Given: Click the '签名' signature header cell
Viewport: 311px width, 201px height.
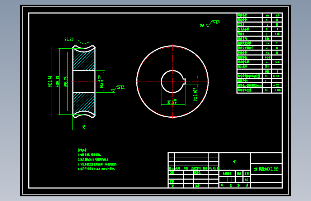Looking at the screenshot, I should [205, 168].
